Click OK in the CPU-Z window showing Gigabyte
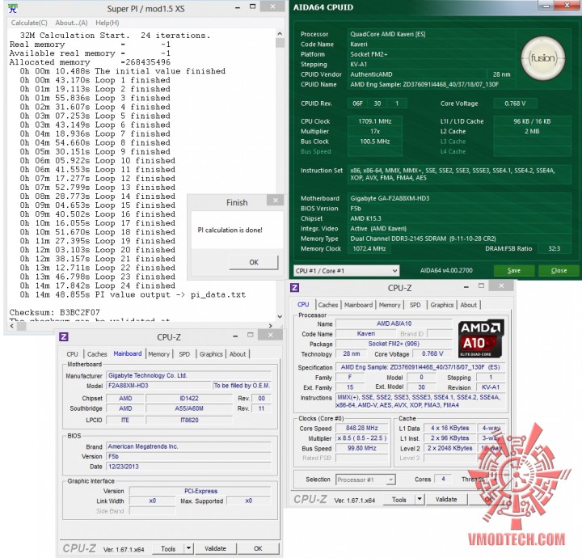The height and width of the screenshot is (558, 582). (258, 549)
